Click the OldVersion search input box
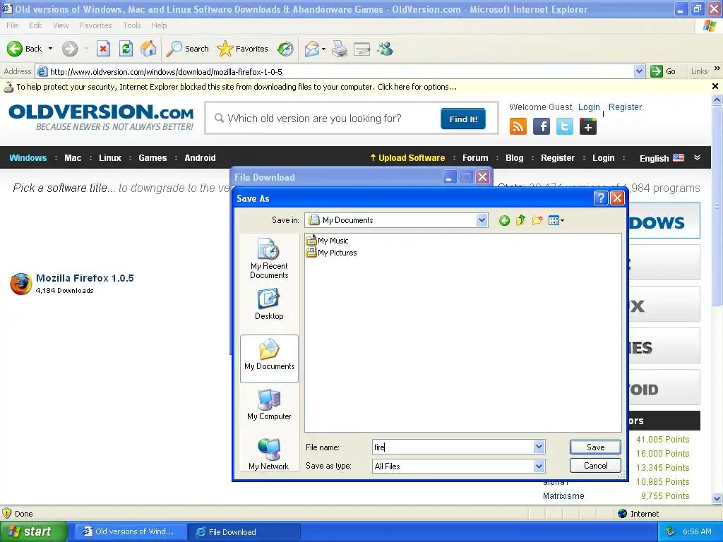Image resolution: width=723 pixels, height=542 pixels. pyautogui.click(x=323, y=119)
